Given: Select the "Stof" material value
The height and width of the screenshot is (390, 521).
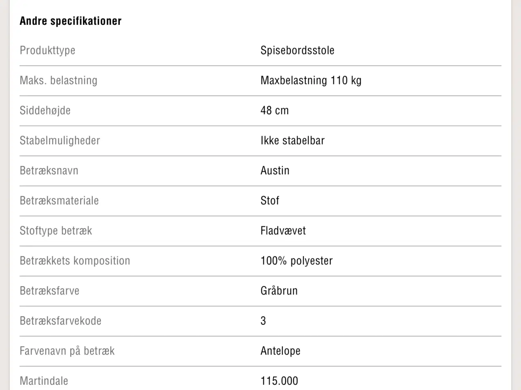Looking at the screenshot, I should [x=269, y=201].
